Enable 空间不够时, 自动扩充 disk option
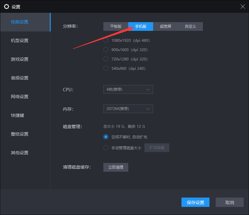Image resolution: width=249 pixels, height=215 pixels. 106,137
